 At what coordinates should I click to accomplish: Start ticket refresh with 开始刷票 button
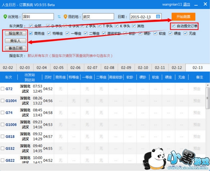(183, 17)
